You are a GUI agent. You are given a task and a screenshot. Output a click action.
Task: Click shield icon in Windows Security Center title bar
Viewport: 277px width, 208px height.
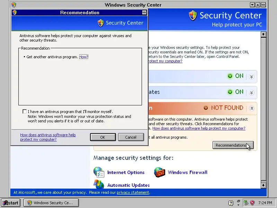coord(14,5)
